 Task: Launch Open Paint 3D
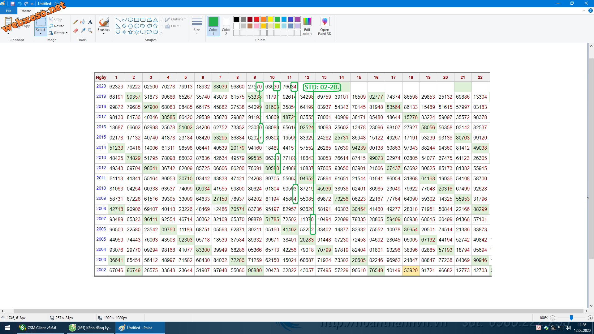pyautogui.click(x=325, y=26)
